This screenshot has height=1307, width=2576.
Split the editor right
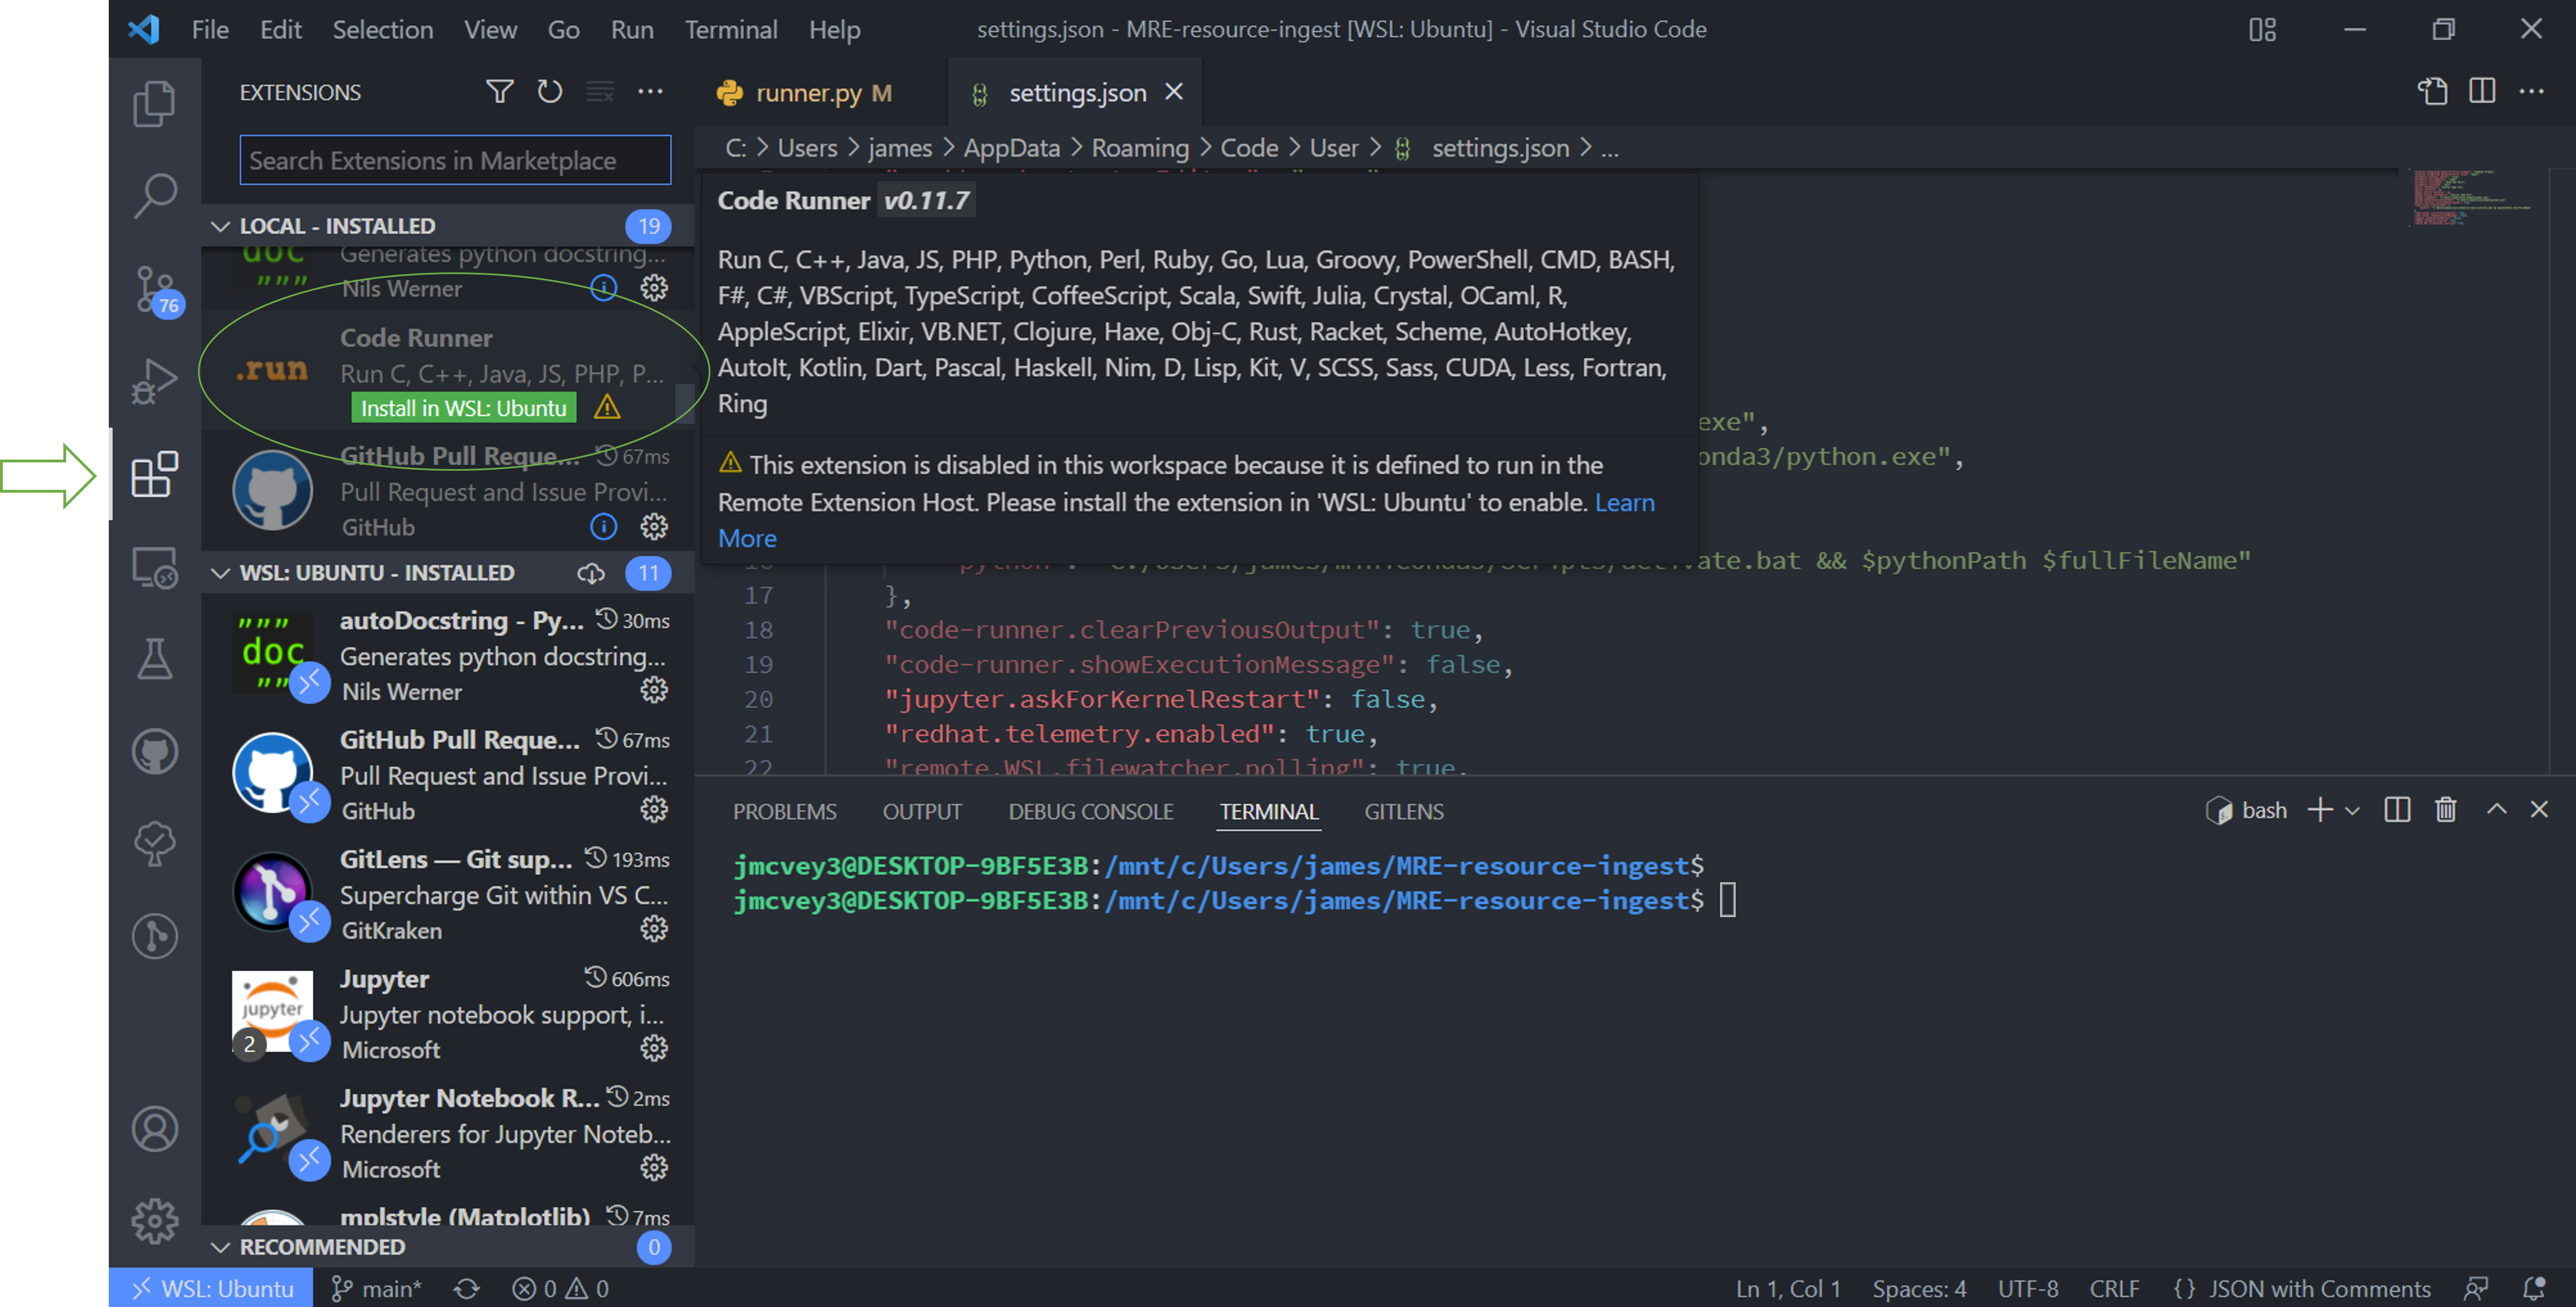[x=2482, y=92]
